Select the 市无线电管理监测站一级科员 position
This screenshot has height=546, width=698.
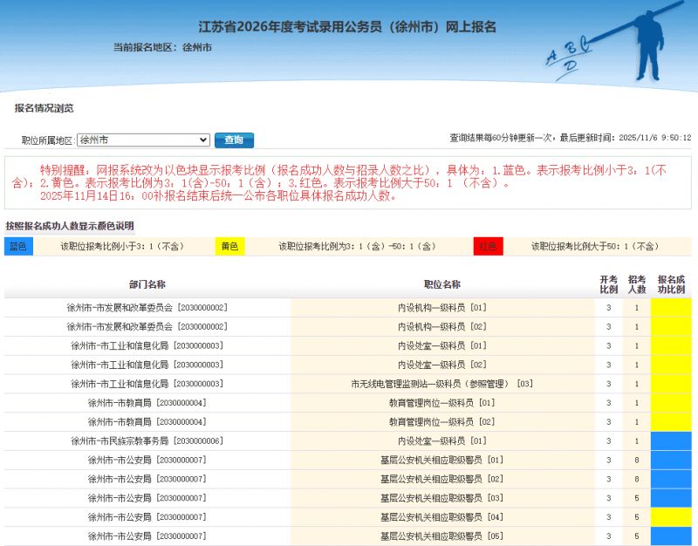441,384
